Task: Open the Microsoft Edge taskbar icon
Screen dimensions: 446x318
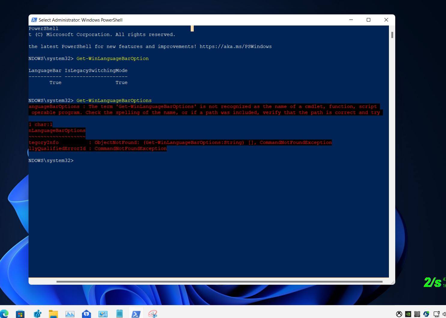Action: click(x=4, y=314)
